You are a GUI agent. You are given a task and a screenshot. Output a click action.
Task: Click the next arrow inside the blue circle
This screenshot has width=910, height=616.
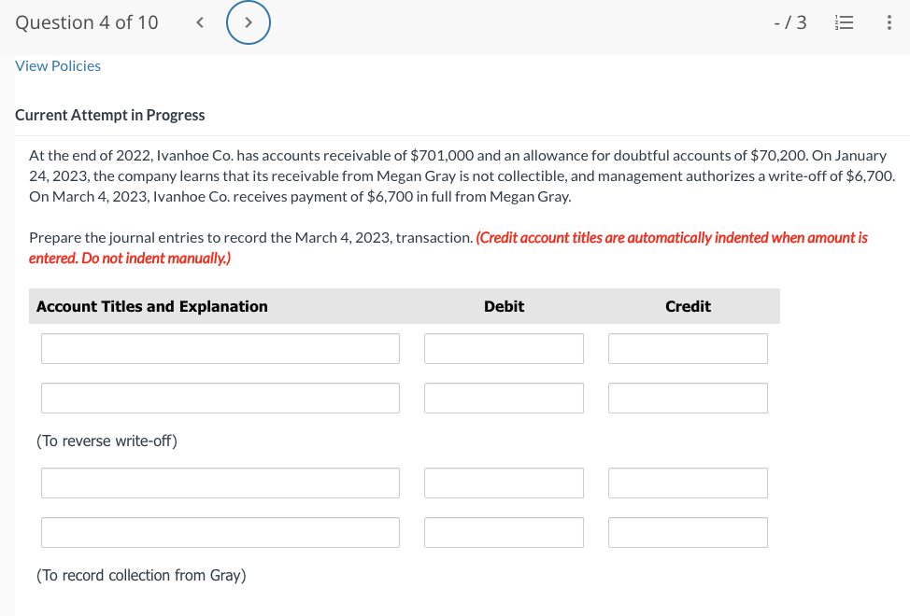click(249, 21)
